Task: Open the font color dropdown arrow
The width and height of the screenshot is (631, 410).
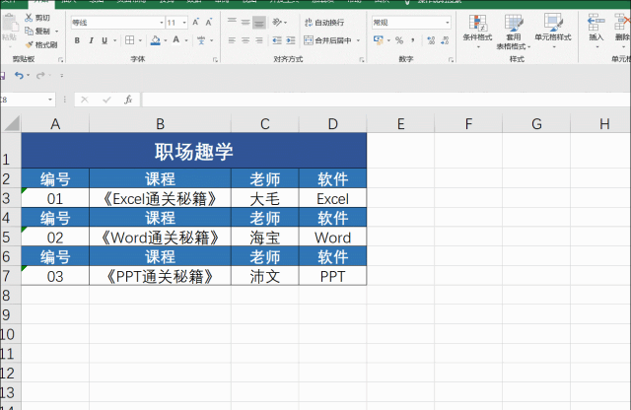Action: pyautogui.click(x=186, y=40)
